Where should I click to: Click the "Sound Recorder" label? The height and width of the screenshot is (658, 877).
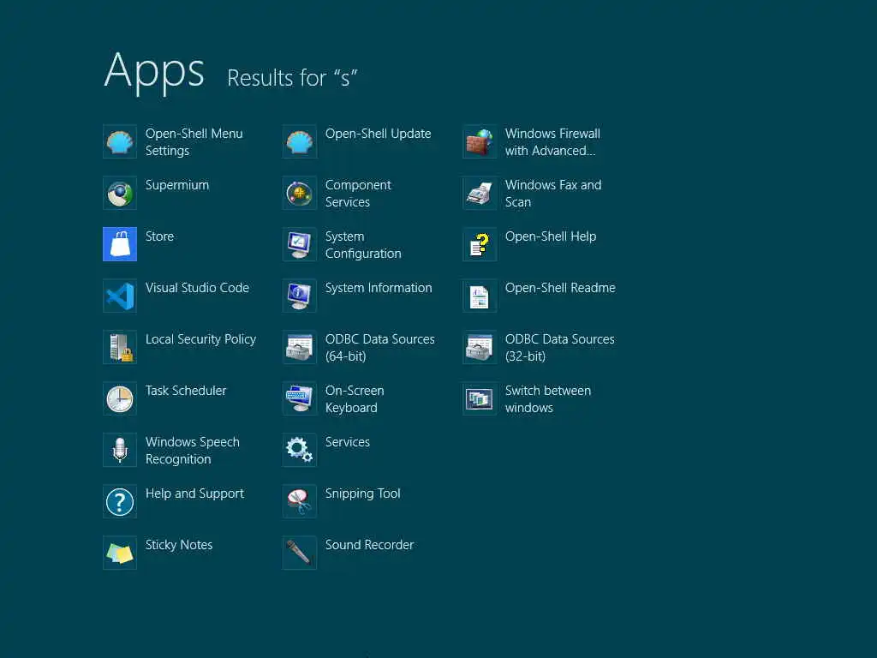coord(369,545)
